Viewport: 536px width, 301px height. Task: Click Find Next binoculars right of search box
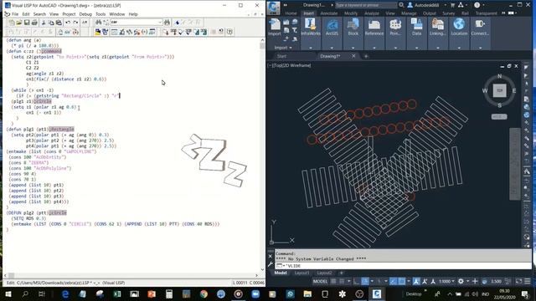[167, 23]
